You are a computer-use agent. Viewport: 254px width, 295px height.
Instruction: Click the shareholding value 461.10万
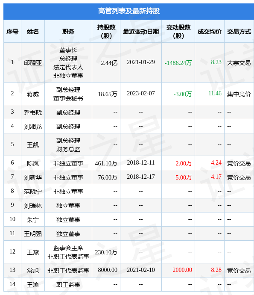coord(106,163)
